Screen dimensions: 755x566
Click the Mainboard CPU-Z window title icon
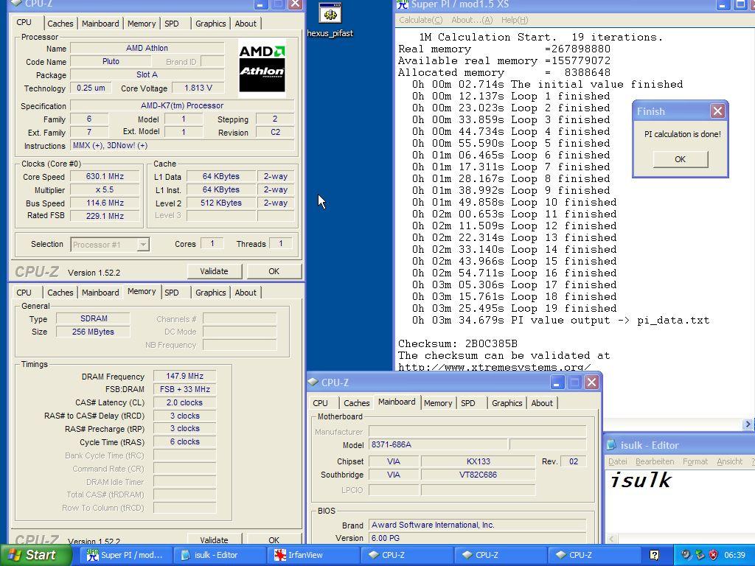pyautogui.click(x=313, y=382)
